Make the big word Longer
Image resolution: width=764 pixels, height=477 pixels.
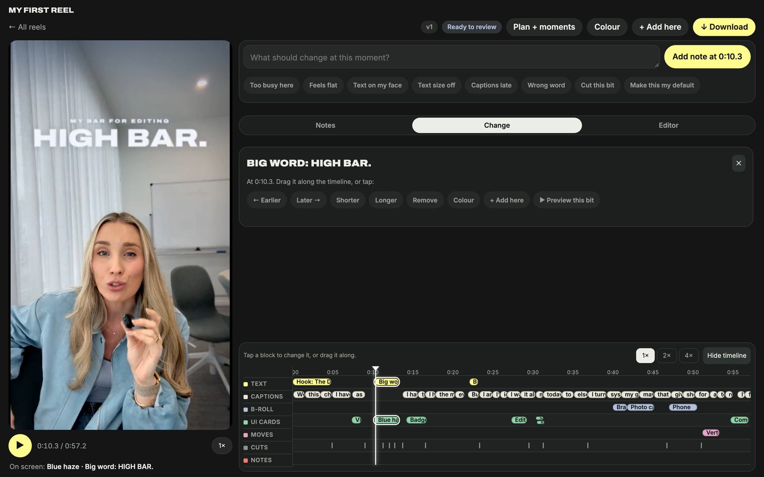(x=386, y=200)
